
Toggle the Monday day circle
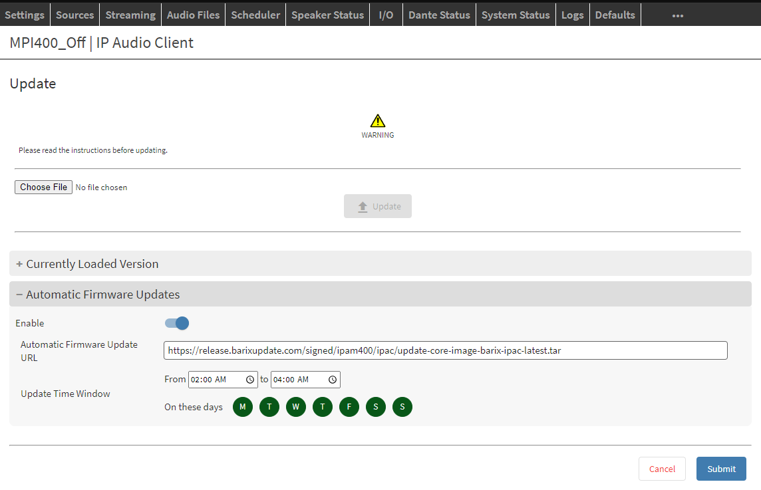pos(243,407)
